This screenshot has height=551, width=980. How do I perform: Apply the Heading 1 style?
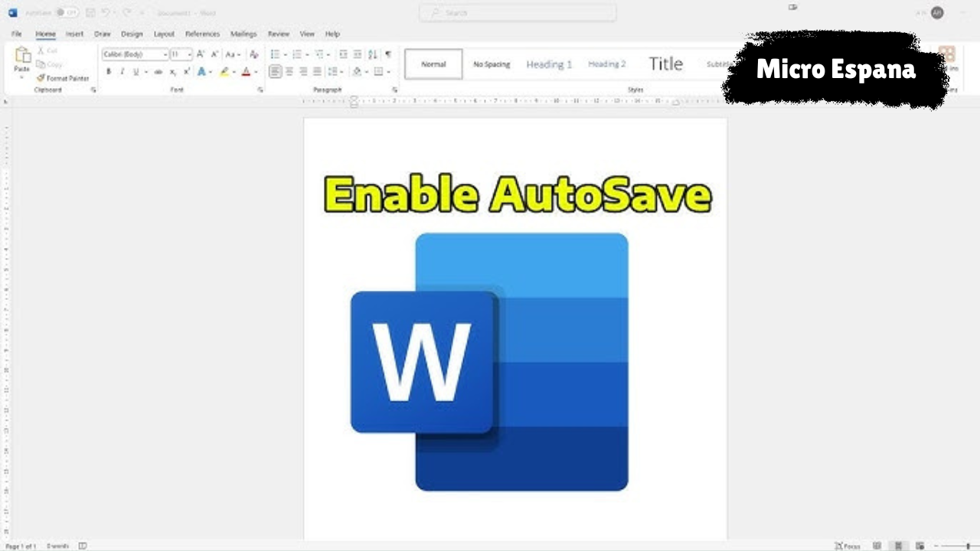point(549,64)
